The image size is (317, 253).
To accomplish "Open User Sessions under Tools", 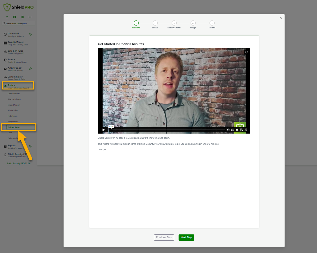I will (14, 94).
